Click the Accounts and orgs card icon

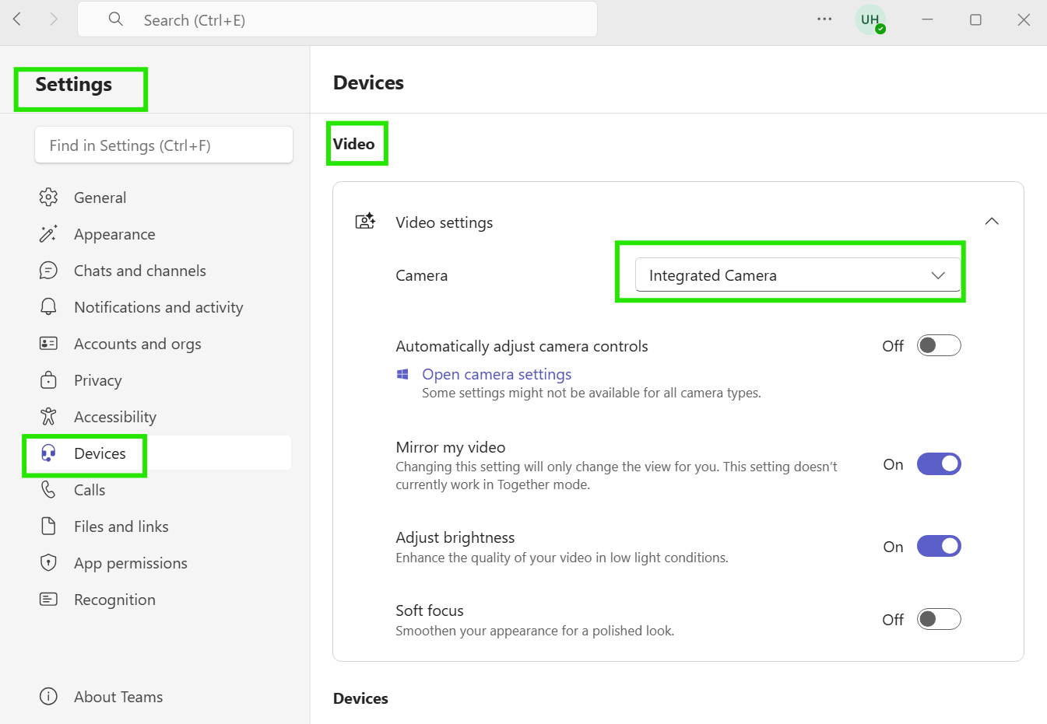[x=48, y=344]
